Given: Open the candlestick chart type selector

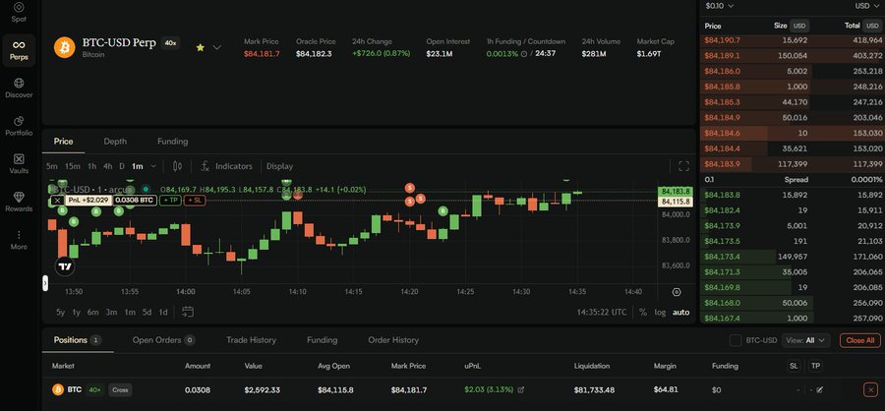Looking at the screenshot, I should [x=177, y=166].
